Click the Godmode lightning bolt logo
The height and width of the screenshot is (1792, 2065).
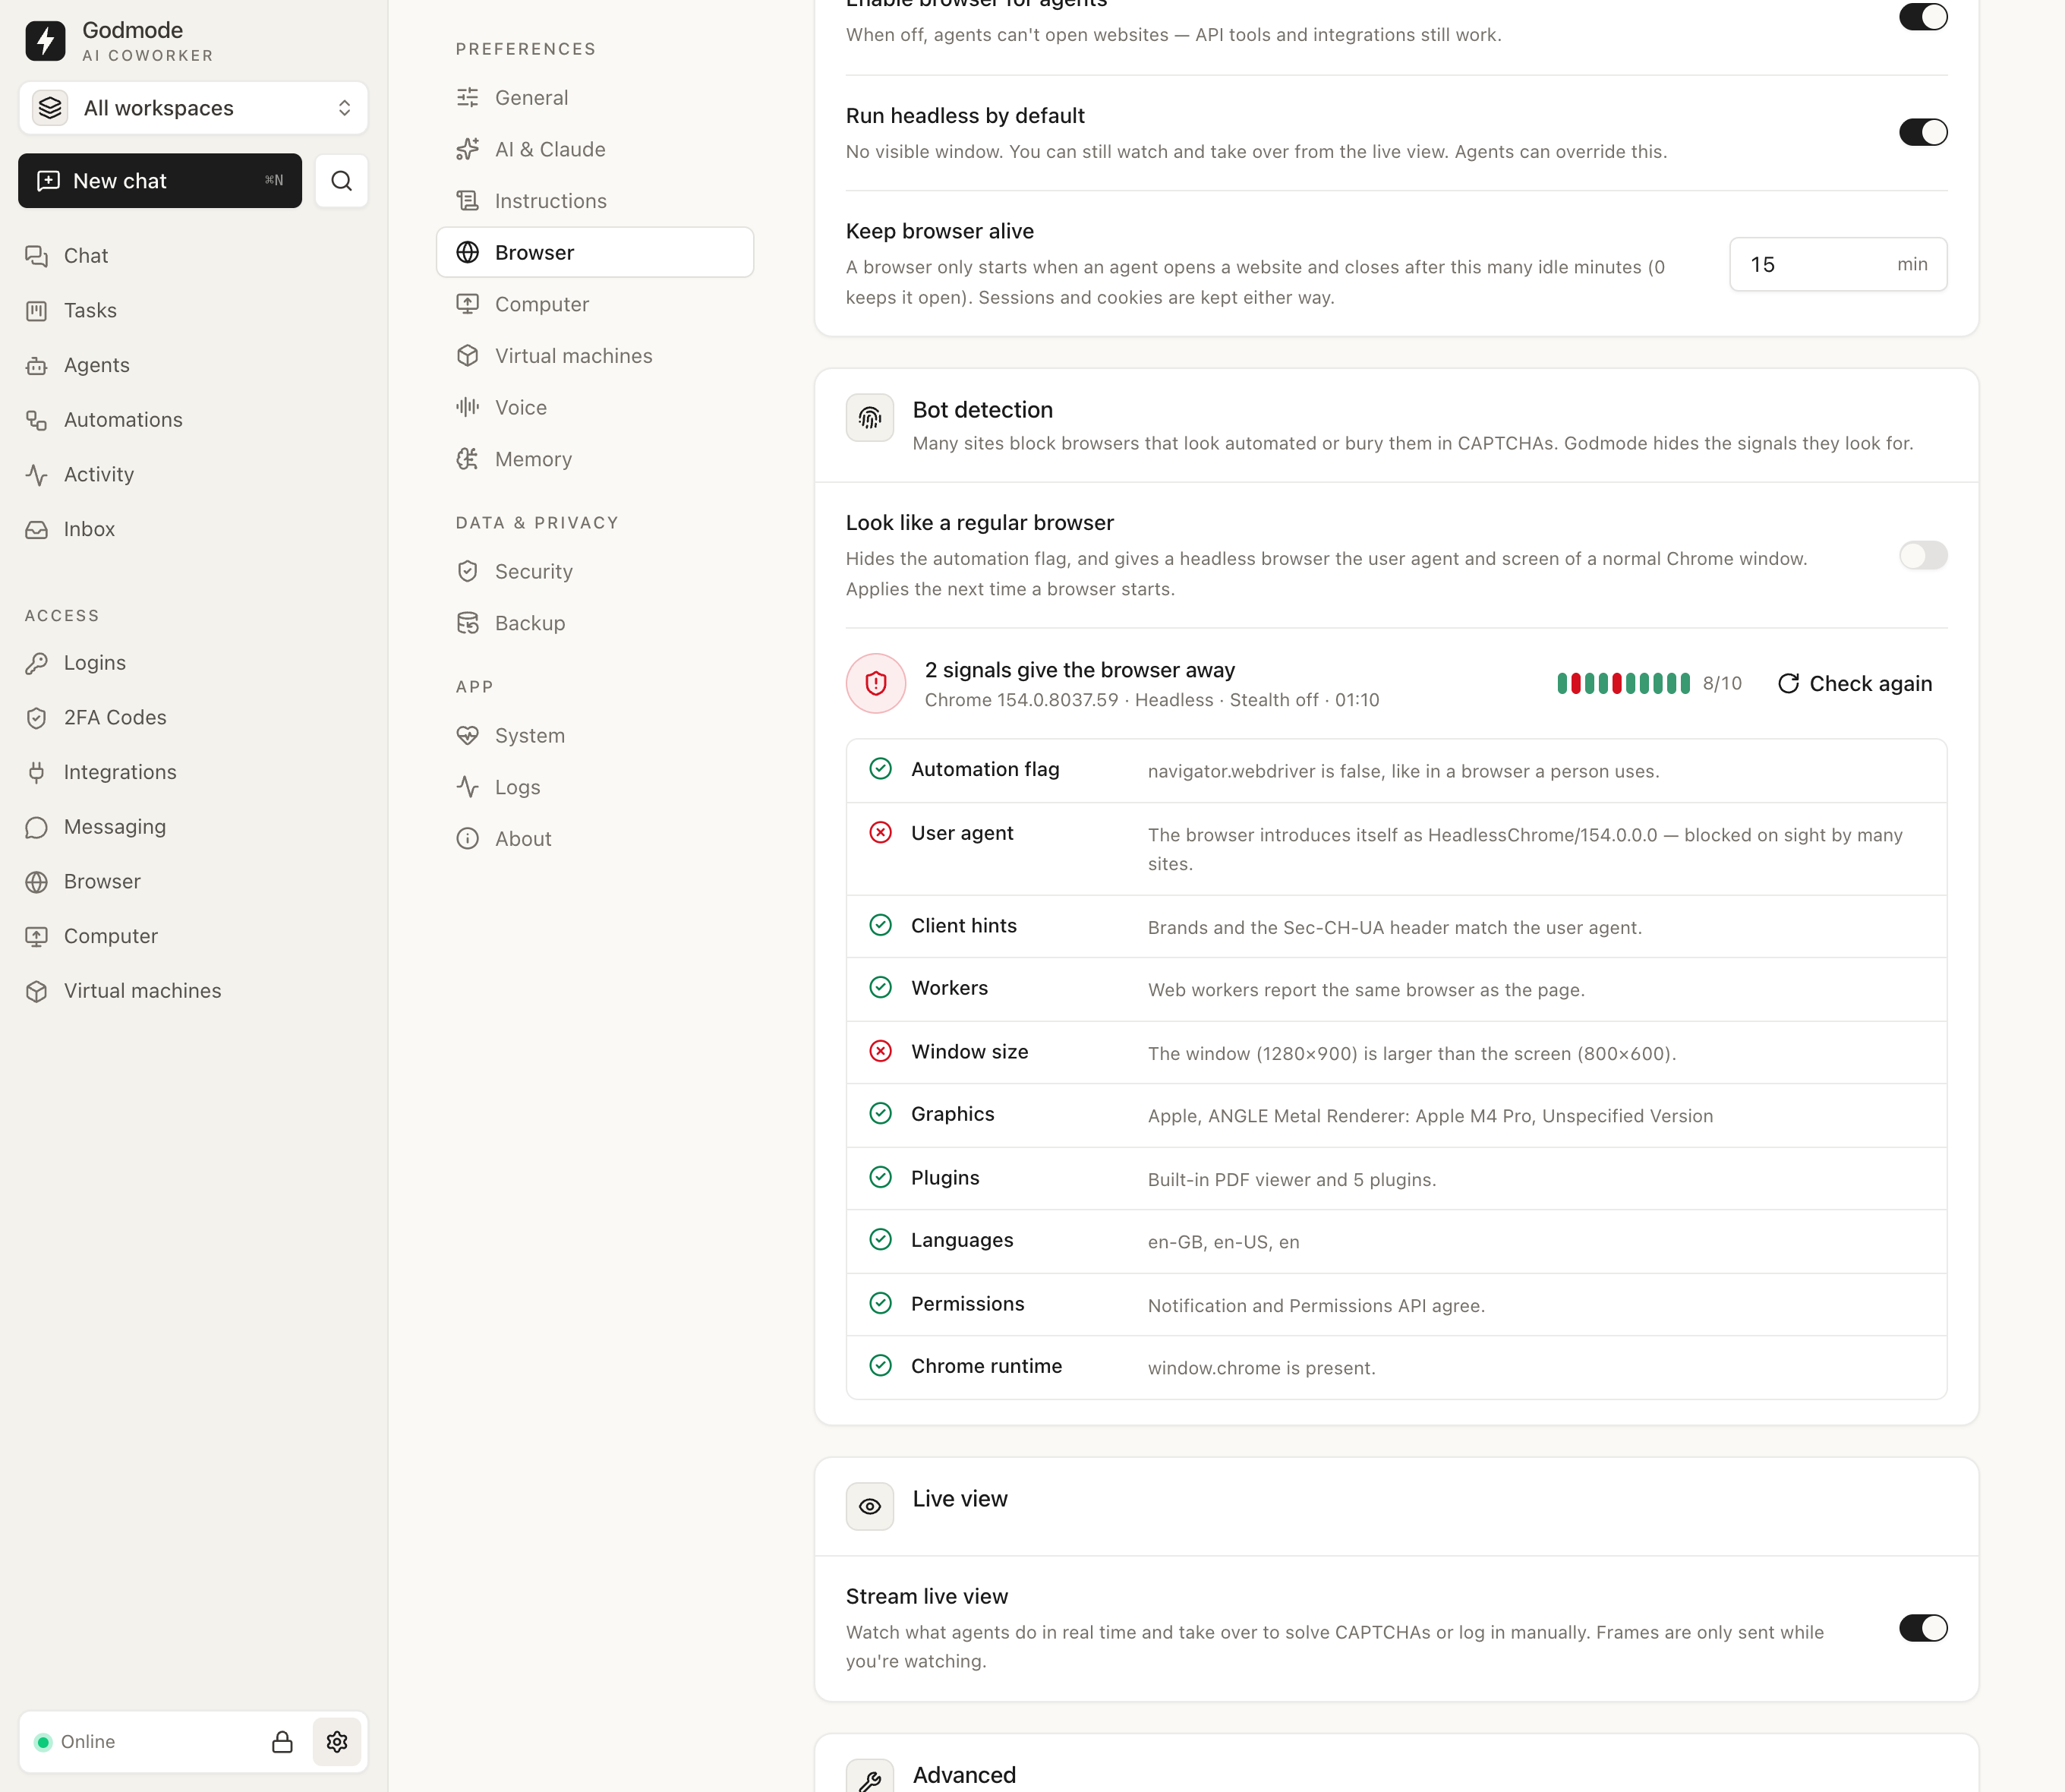(x=45, y=41)
